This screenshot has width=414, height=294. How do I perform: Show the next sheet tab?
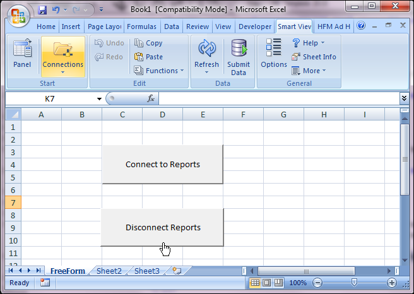point(29,271)
